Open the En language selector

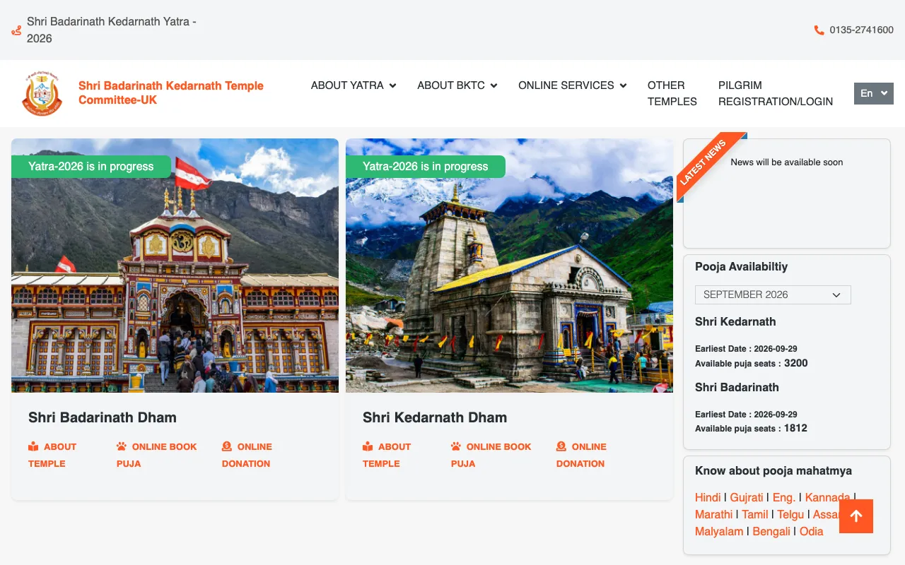pos(874,93)
